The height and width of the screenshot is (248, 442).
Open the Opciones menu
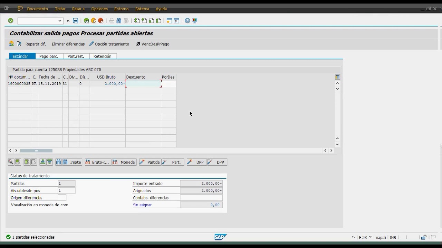coord(99,9)
